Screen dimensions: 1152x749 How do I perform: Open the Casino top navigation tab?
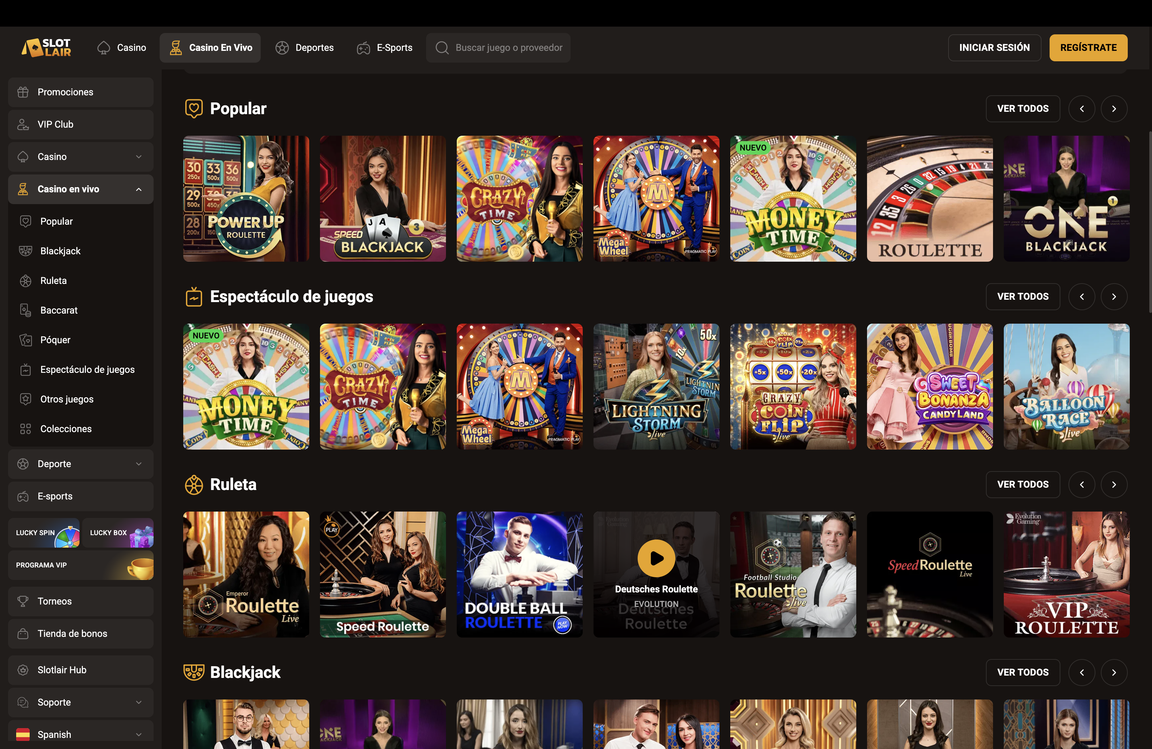tap(122, 47)
